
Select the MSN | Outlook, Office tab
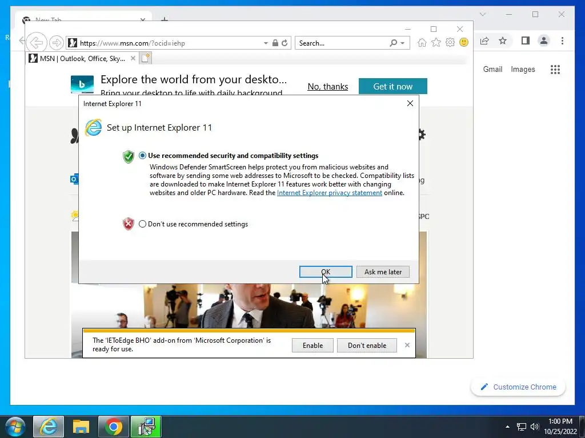(x=82, y=59)
